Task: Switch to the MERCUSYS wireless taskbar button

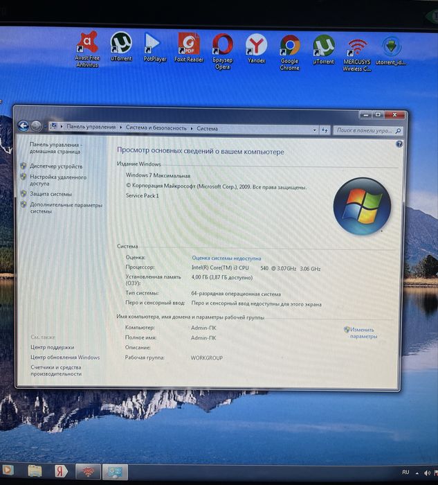Action: pos(89,472)
